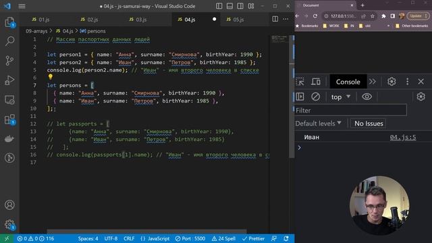This screenshot has width=432, height=243.
Task: Change line endings via CRLF
Action: pos(129,238)
